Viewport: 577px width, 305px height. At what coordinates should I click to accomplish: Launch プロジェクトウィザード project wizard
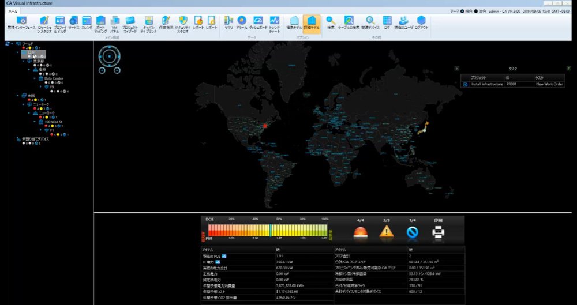[x=130, y=25]
